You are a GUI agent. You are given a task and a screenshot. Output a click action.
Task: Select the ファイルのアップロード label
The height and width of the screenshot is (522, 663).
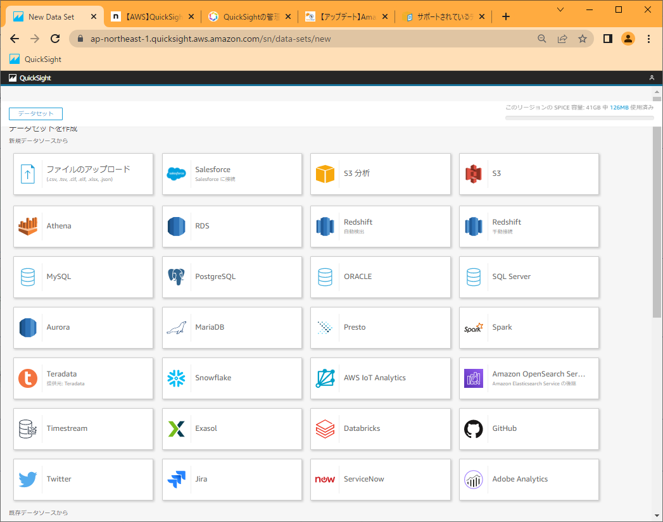[89, 170]
